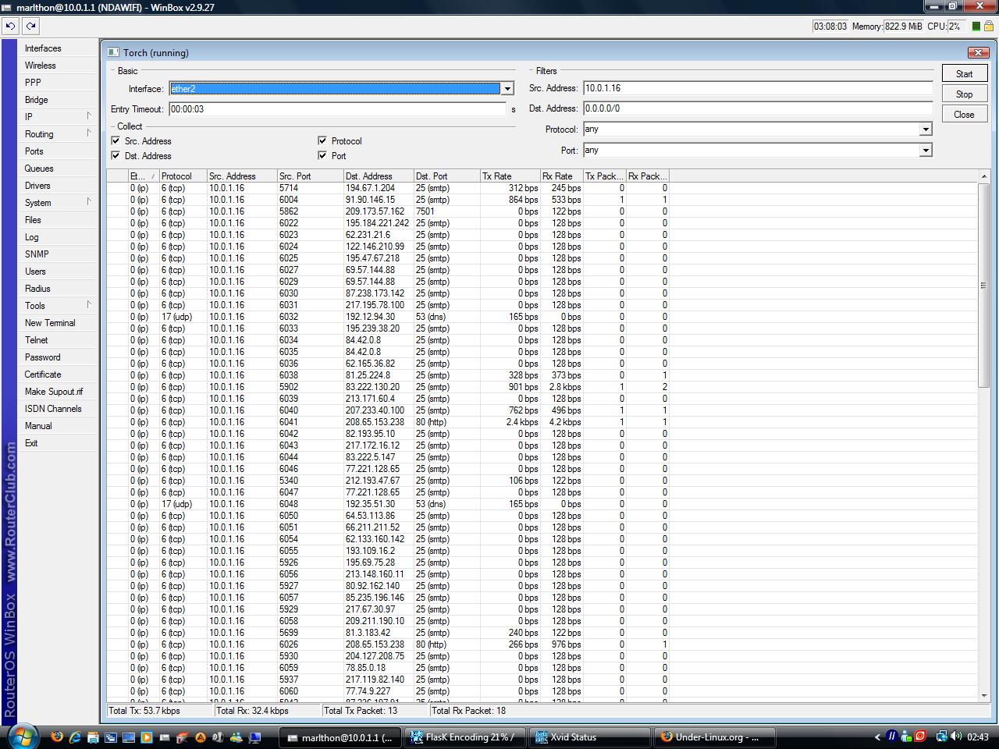The height and width of the screenshot is (749, 999).
Task: Launch the orange media player quick launch icon
Action: (146, 737)
